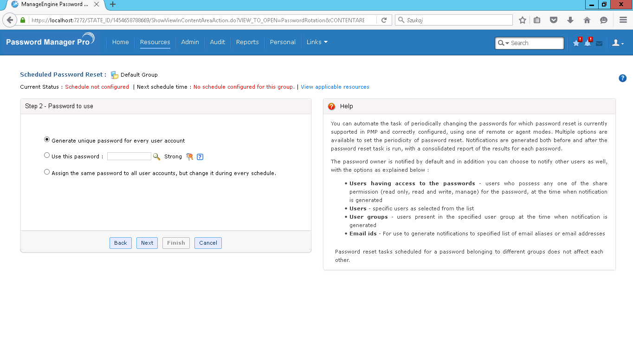Open the Reports menu item
Screen dimensions: 633x338
click(x=247, y=42)
